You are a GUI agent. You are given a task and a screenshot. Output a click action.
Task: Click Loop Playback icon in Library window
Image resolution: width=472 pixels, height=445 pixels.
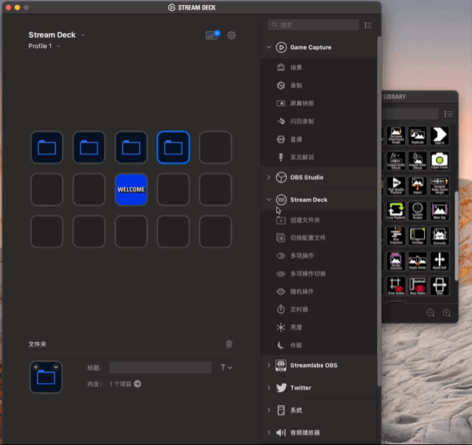(396, 211)
